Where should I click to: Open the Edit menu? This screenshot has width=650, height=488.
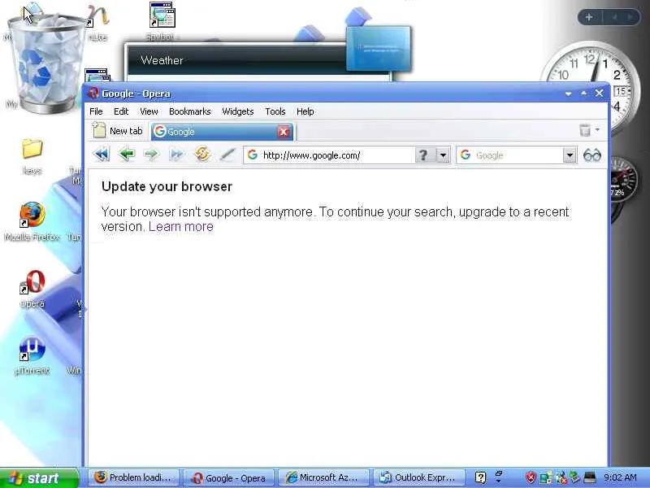[x=121, y=111]
